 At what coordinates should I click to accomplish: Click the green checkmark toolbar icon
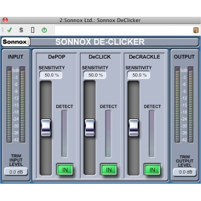point(10,30)
